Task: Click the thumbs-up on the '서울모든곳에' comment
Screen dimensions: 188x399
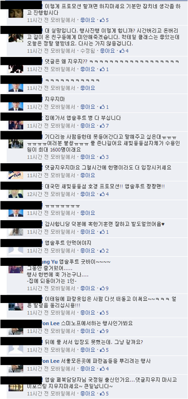Action: click(x=104, y=368)
